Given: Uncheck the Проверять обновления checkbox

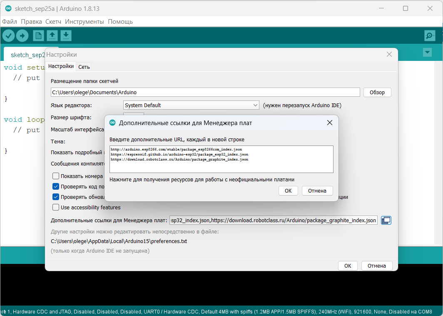Looking at the screenshot, I should [x=56, y=197].
